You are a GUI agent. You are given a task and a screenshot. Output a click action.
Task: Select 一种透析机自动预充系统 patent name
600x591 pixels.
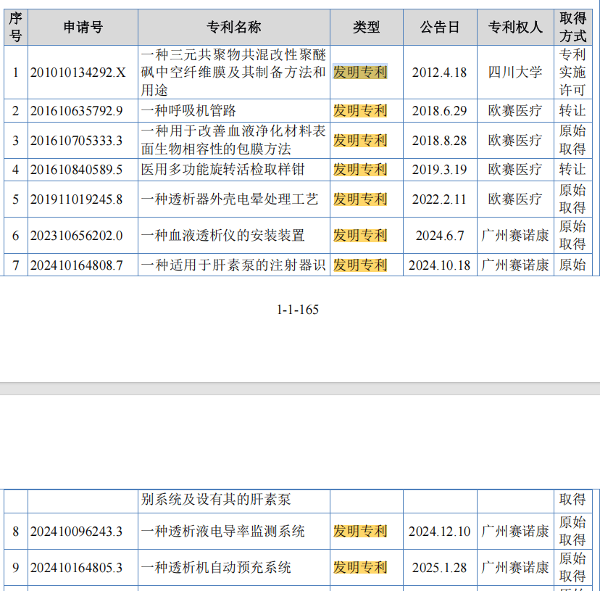tap(216, 567)
